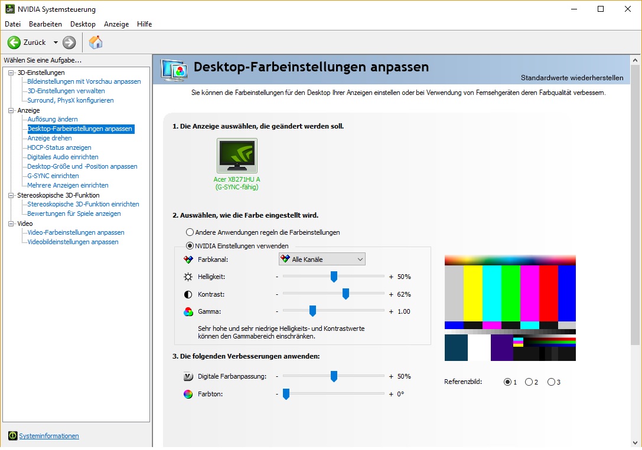Screen dimensions: 642x450
Task: Collapse the Stereoskopische 3D-Funktion tree node
Action: (11, 195)
